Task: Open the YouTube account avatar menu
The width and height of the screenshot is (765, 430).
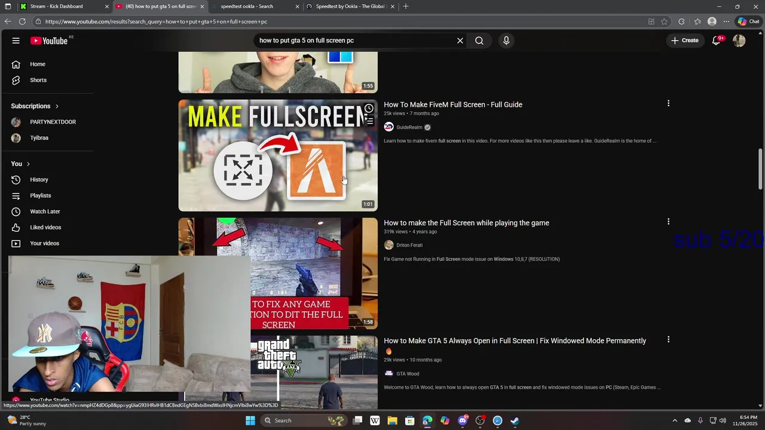Action: (x=739, y=41)
